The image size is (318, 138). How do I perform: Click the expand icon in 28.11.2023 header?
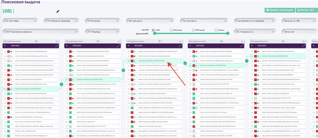coord(242,46)
